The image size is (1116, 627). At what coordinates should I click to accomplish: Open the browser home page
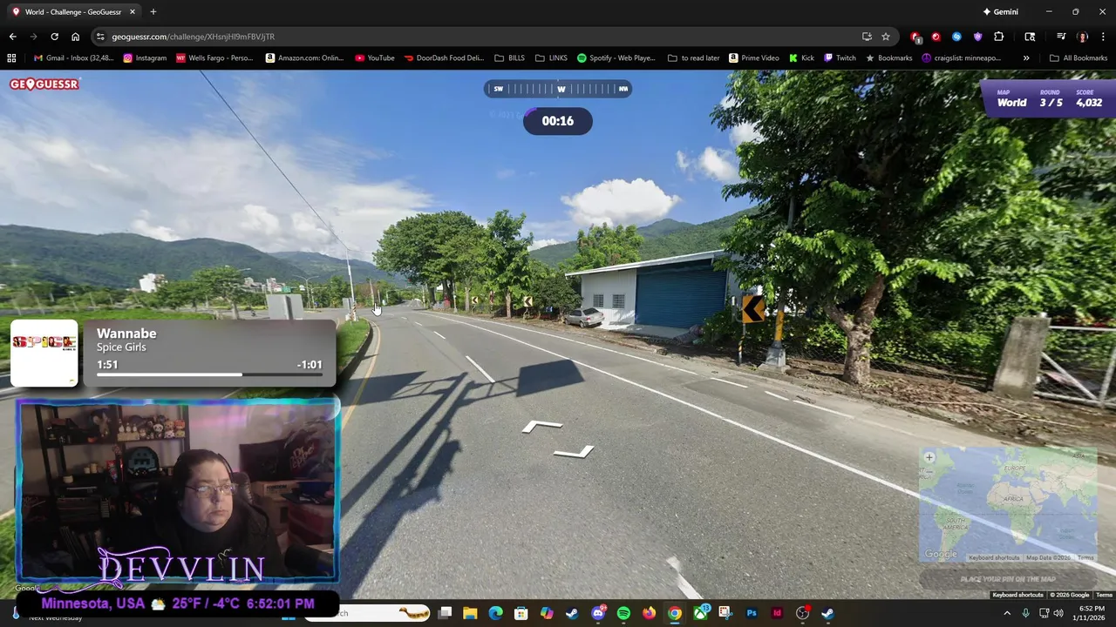click(75, 37)
